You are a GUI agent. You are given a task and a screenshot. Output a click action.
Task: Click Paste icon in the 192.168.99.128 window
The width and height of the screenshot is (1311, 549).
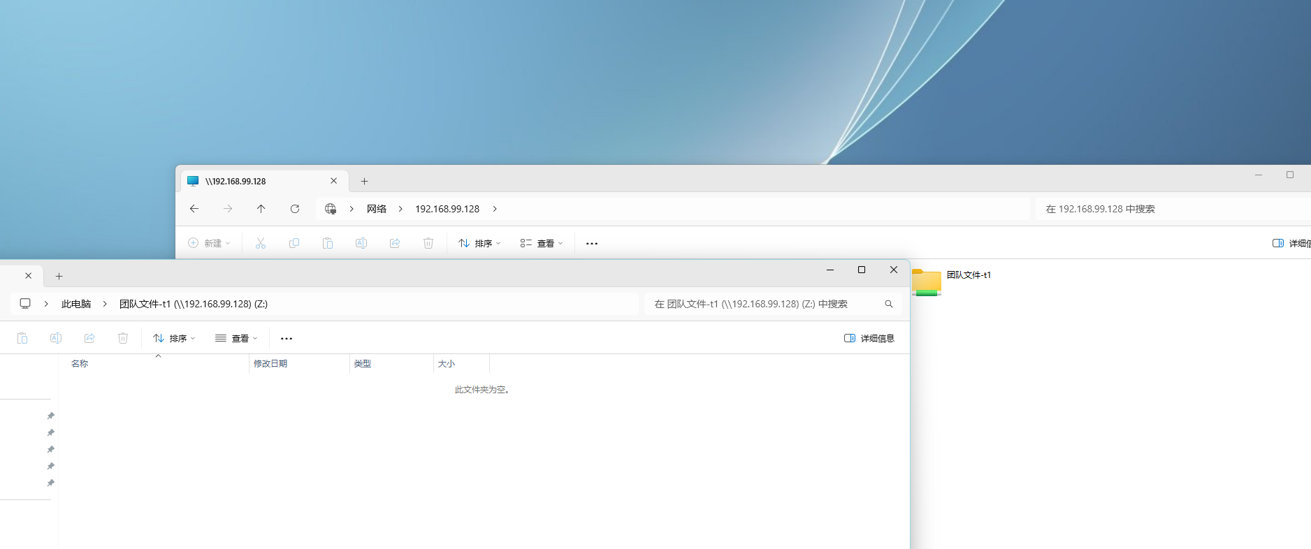click(x=328, y=243)
